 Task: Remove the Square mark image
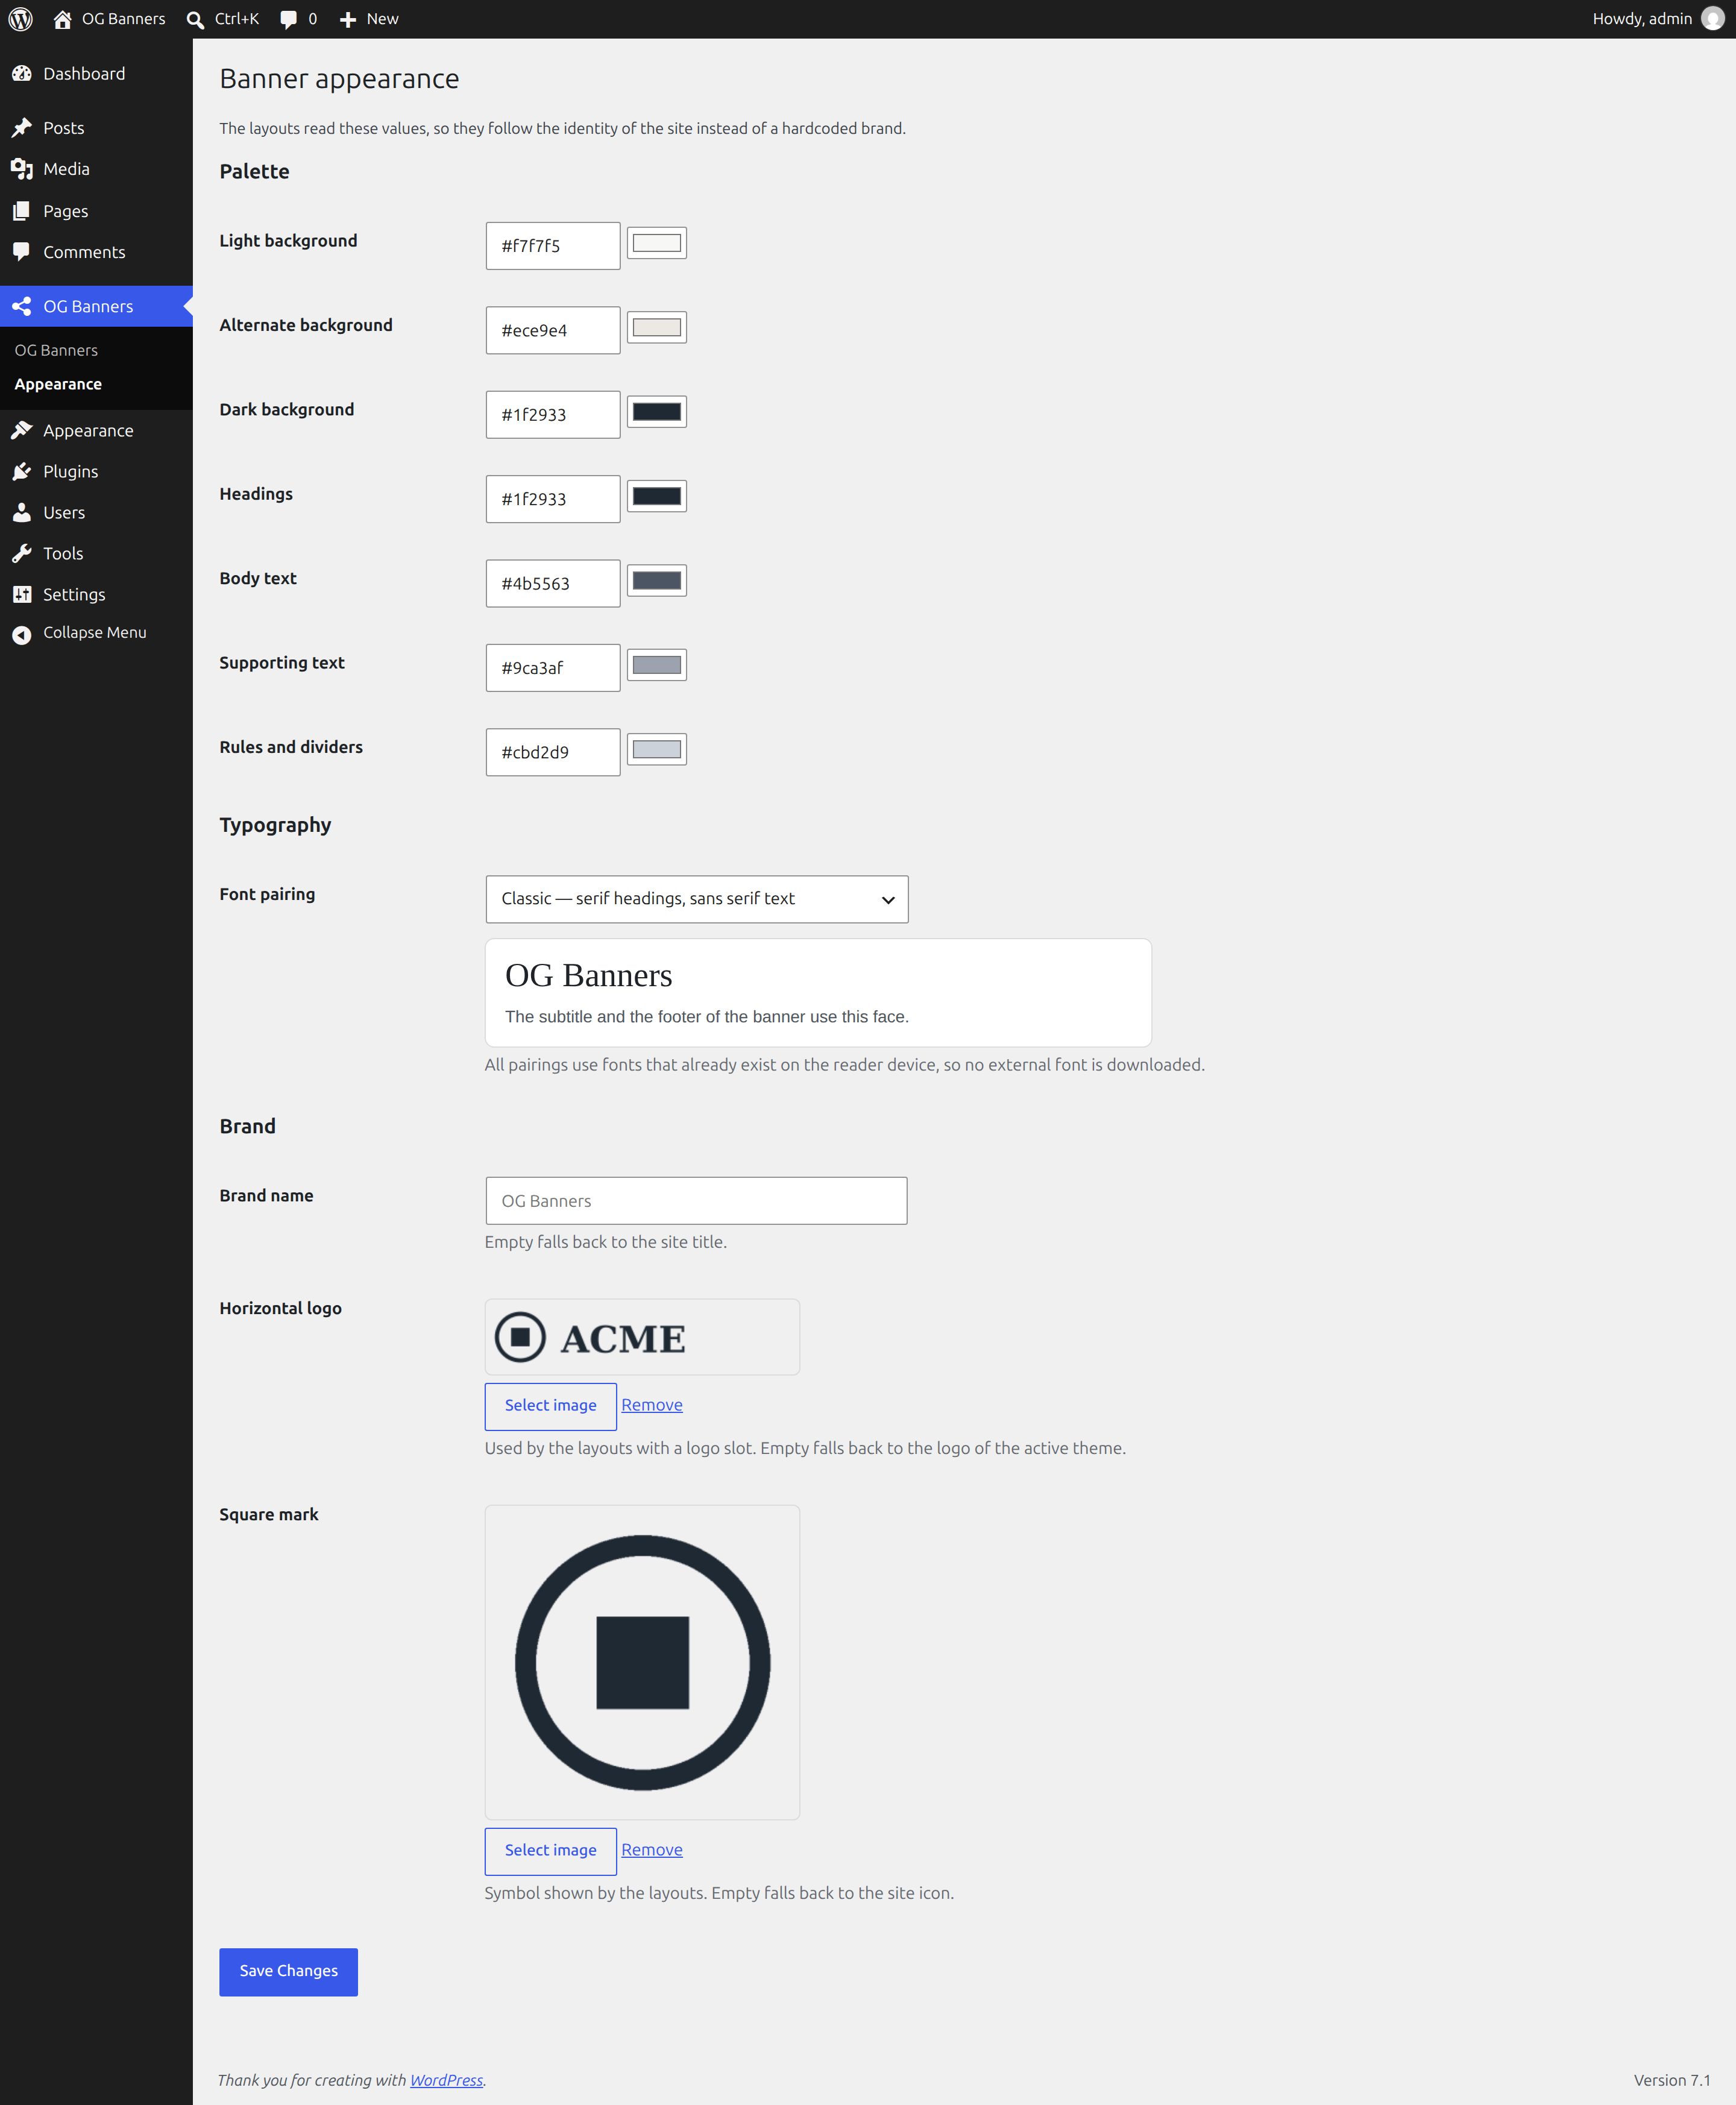(652, 1850)
